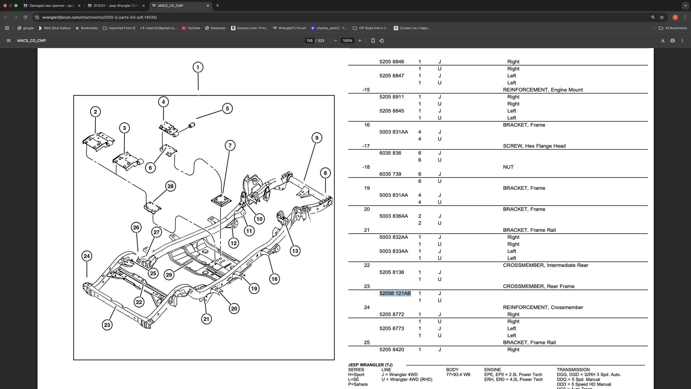Open the All Bookmarks folder
Viewport: 691px width, 389px height.
673,28
